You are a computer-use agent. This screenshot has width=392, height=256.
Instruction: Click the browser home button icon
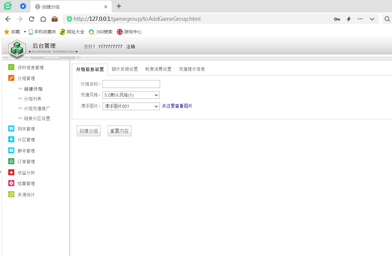pos(43,19)
